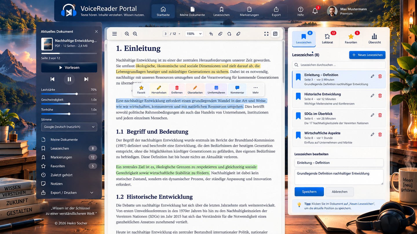417x234 pixels.
Task: Close the Aktuelles Dokument panel
Action: (96, 31)
